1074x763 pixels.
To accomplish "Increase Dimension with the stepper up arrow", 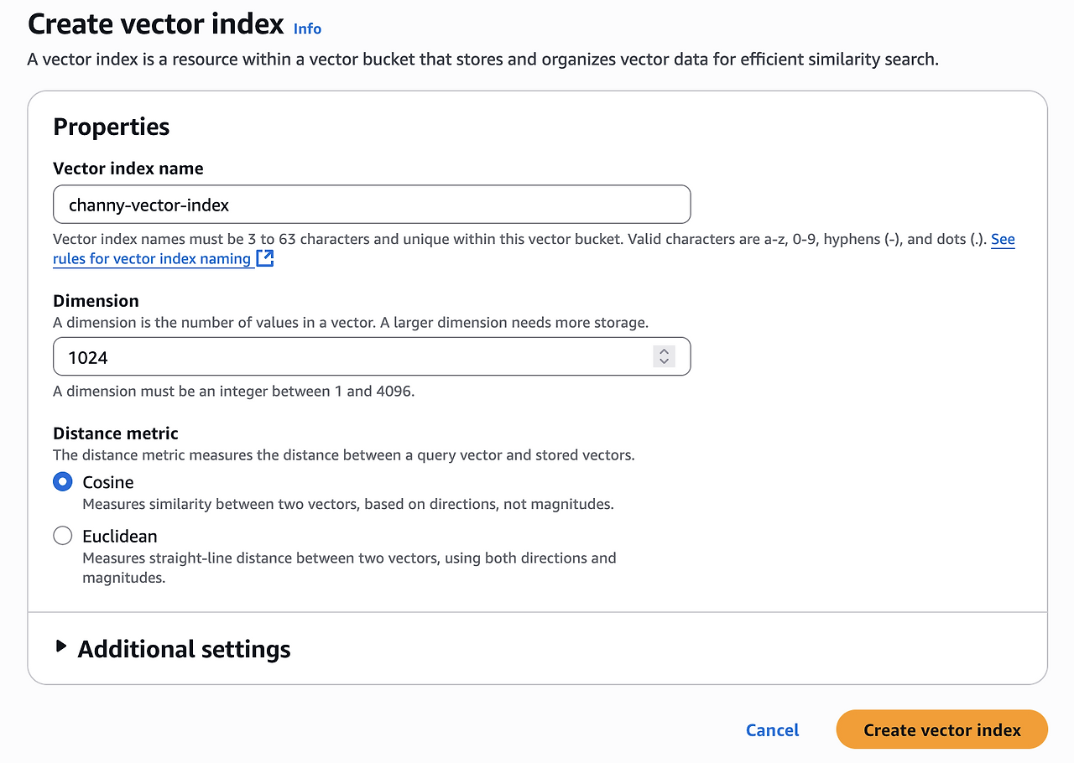I will pyautogui.click(x=664, y=351).
